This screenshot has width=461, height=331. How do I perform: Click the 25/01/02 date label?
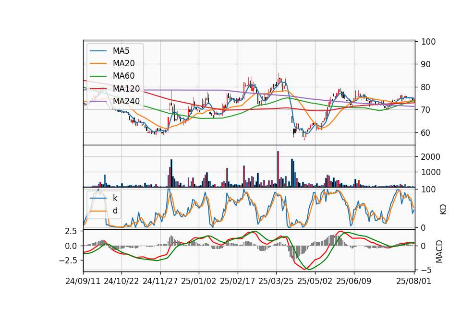199,281
